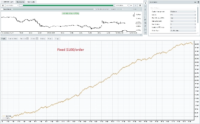Image resolution: width=200 pixels, height=124 pixels.
Task: Open the start date dropdown
Action: pyautogui.click(x=12, y=5)
